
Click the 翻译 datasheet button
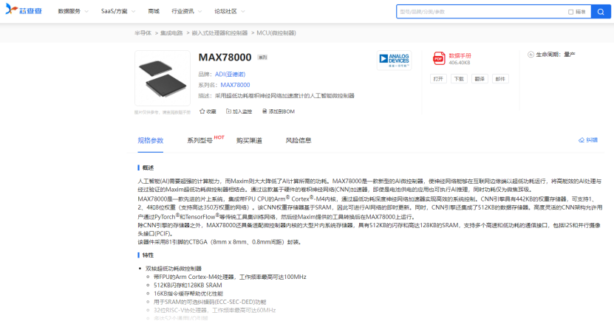480,79
